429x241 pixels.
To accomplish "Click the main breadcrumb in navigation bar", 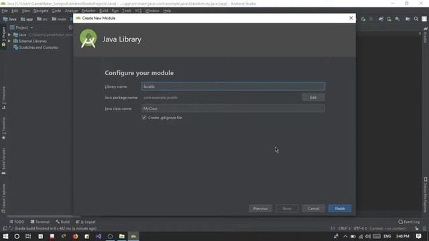I will pos(59,19).
